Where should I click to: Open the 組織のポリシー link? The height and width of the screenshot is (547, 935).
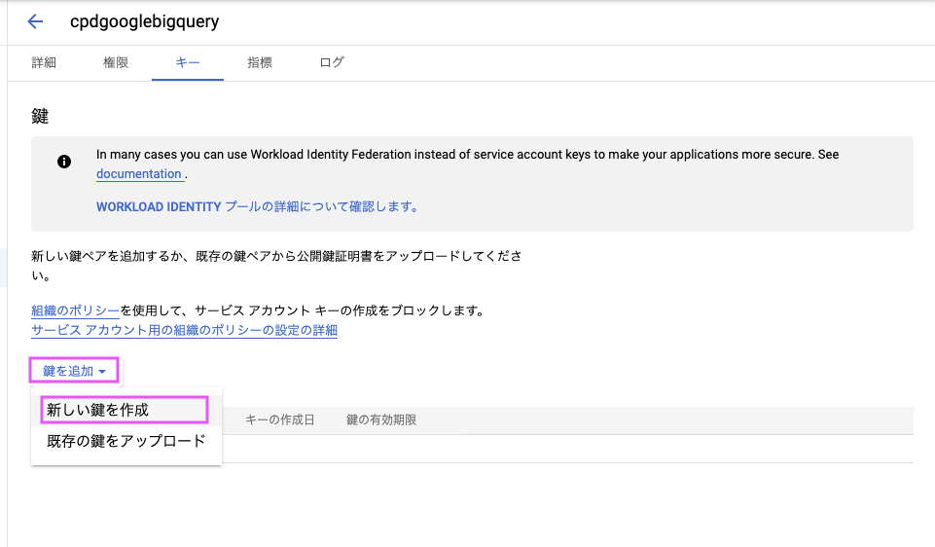75,310
